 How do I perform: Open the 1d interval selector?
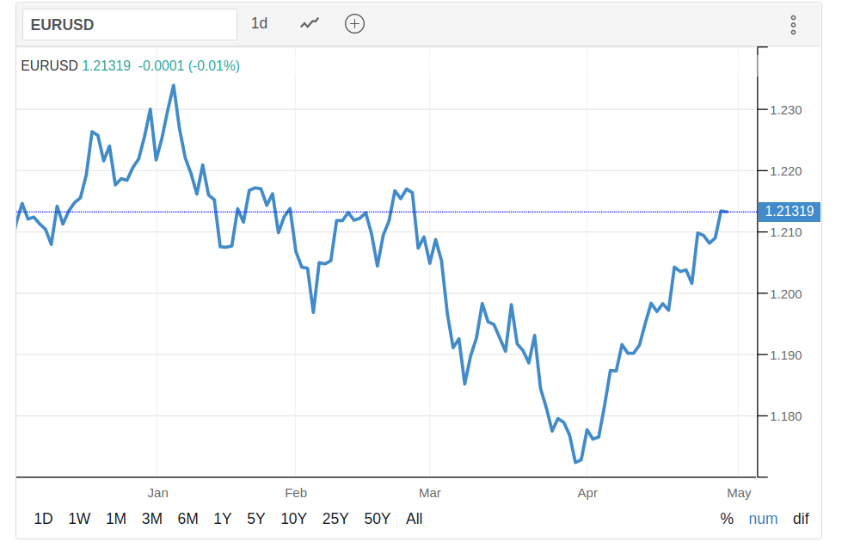click(259, 24)
